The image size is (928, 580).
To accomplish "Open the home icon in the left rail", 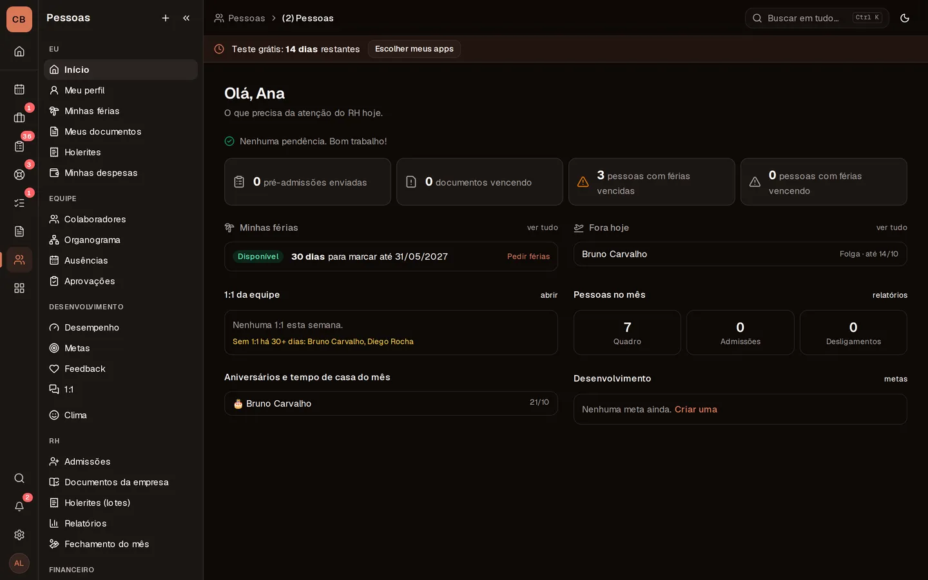I will tap(19, 51).
